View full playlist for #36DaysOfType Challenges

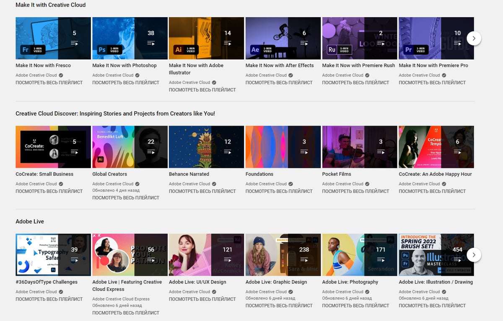click(49, 299)
